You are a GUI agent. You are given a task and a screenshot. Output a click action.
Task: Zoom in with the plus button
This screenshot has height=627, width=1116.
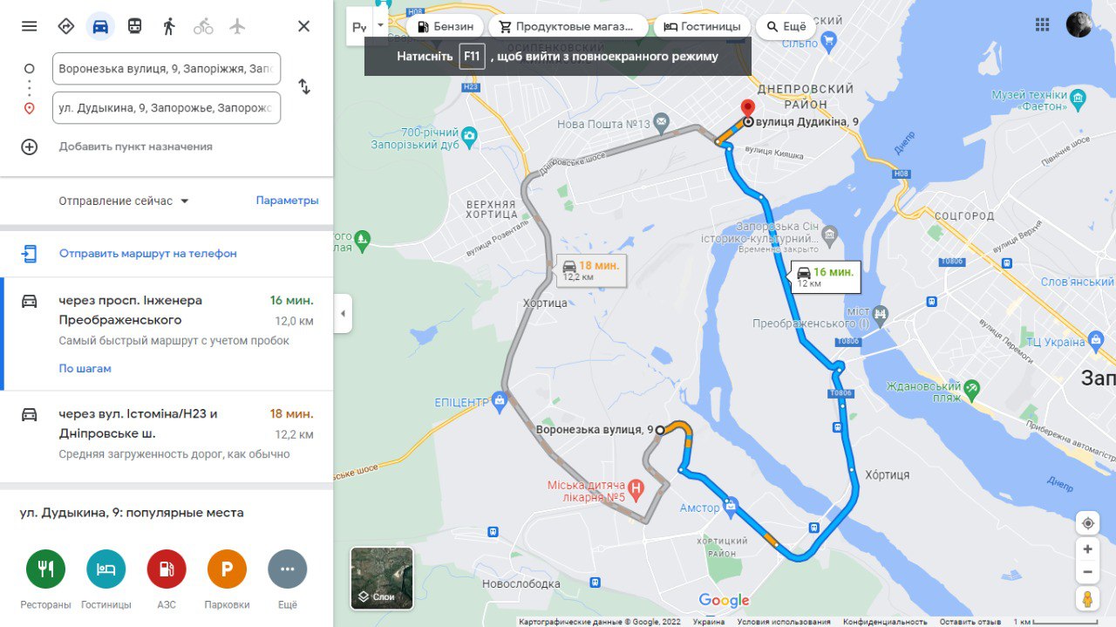coord(1087,549)
